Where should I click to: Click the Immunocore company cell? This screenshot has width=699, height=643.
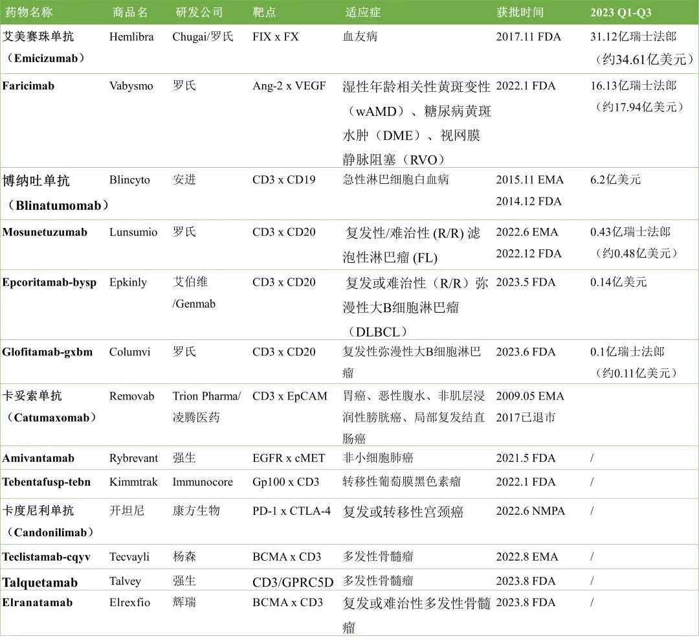[203, 482]
